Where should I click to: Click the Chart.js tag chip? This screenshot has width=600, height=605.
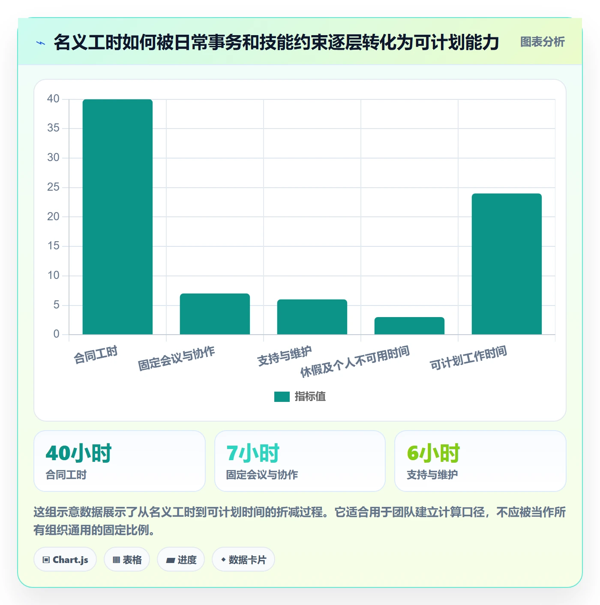(x=65, y=560)
